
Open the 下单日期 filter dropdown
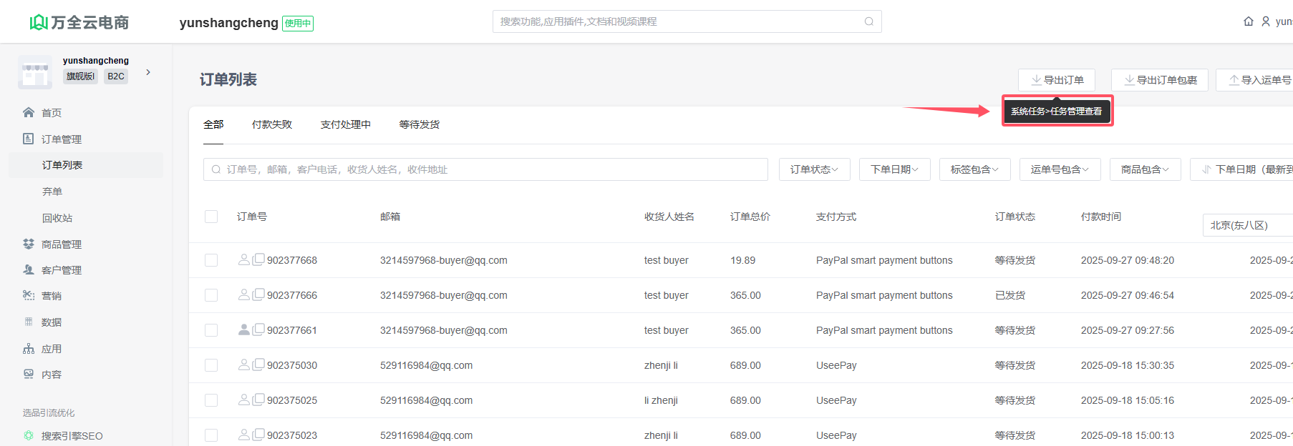click(894, 169)
